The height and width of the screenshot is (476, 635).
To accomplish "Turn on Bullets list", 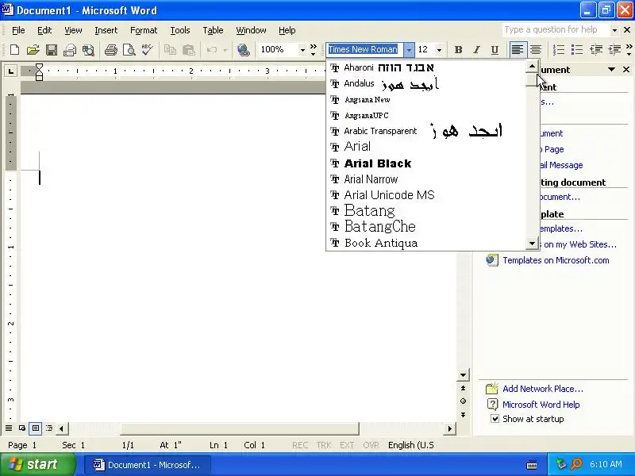I will (x=577, y=50).
